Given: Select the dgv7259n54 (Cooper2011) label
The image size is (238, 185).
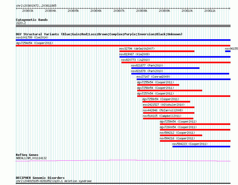Looking at the screenshot, I should (178, 121).
